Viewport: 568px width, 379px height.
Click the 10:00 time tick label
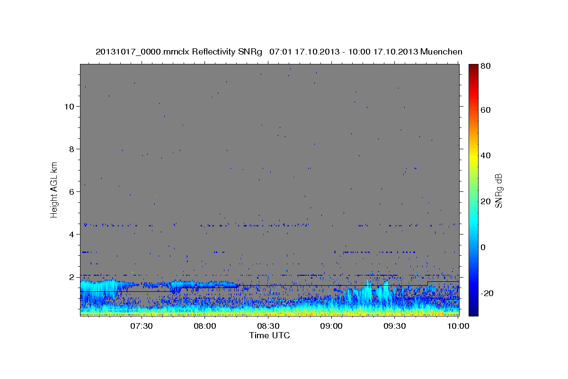click(x=458, y=326)
